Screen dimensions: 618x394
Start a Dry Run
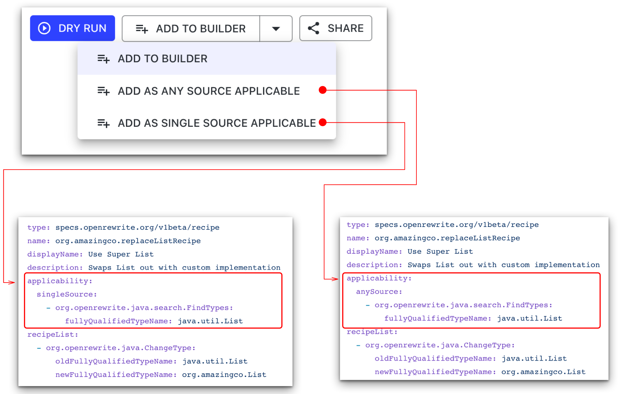coord(72,28)
